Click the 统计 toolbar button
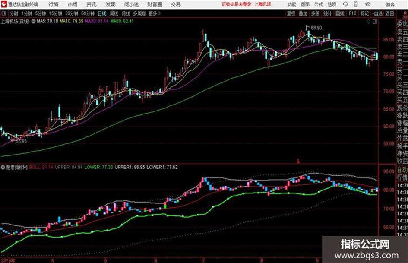Viewport: 408px width, 263px height. 327,13
